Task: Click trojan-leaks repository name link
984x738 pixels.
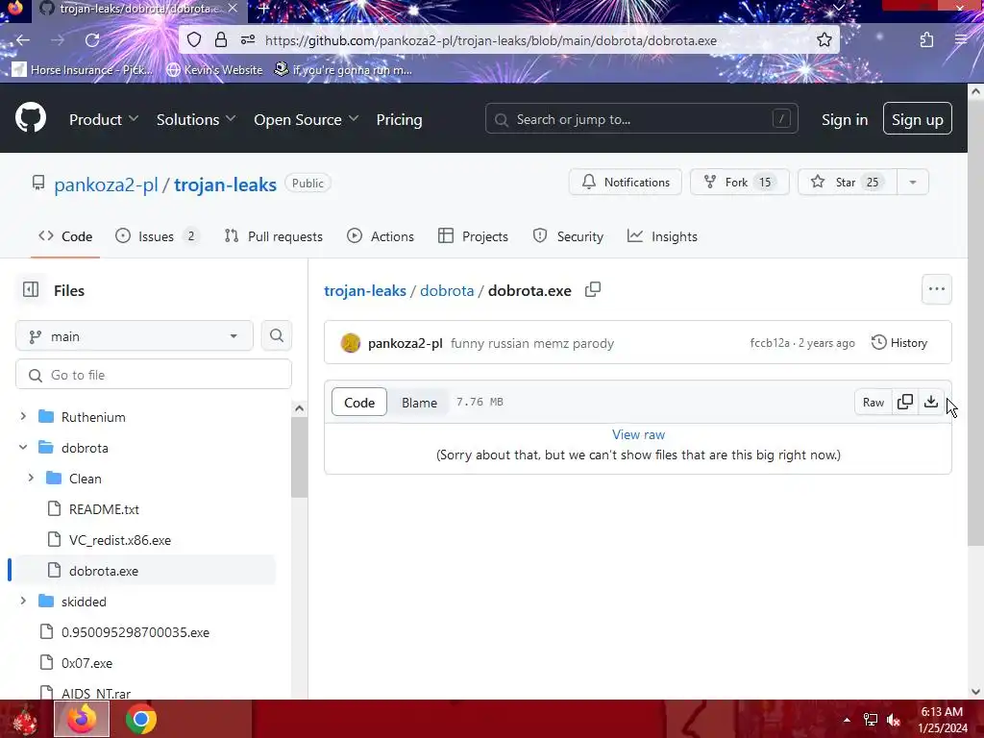Action: tap(225, 184)
